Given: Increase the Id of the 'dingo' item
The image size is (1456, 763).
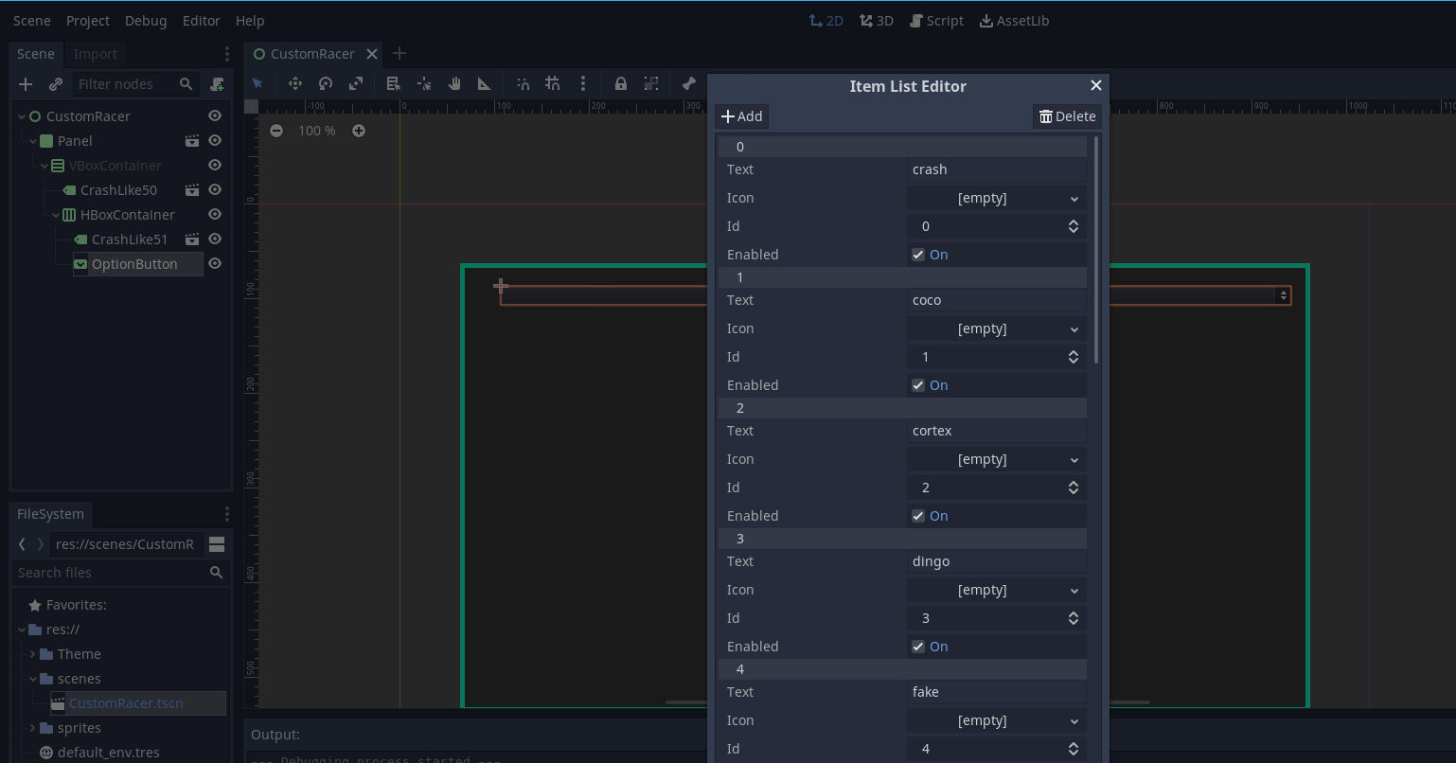Looking at the screenshot, I should (x=1074, y=613).
